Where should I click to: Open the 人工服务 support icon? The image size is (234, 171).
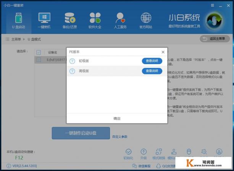click(x=120, y=18)
